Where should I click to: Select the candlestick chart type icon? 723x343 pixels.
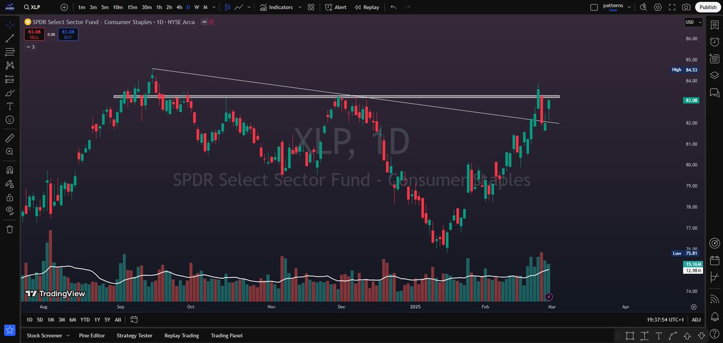pyautogui.click(x=227, y=7)
